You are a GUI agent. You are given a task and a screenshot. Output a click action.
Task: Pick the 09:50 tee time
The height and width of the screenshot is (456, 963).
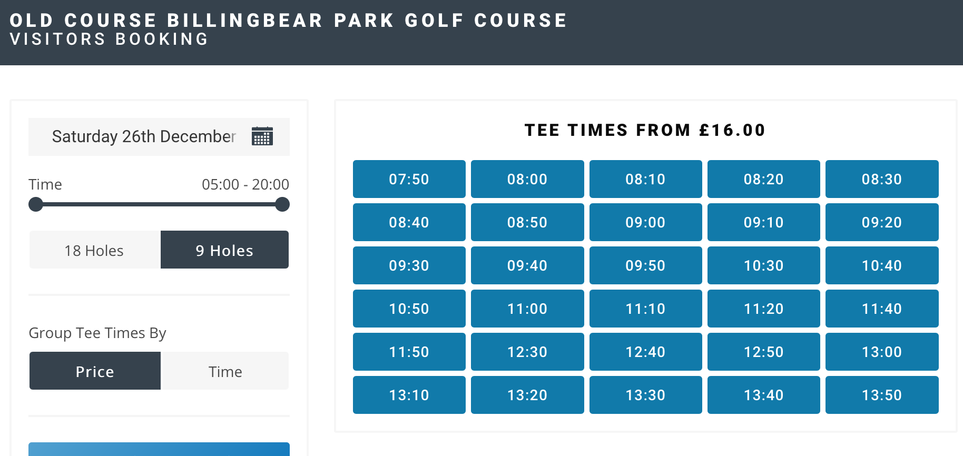click(645, 265)
